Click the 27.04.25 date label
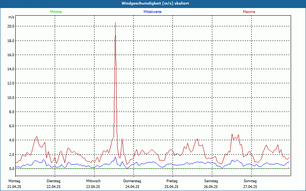 (x=250, y=187)
